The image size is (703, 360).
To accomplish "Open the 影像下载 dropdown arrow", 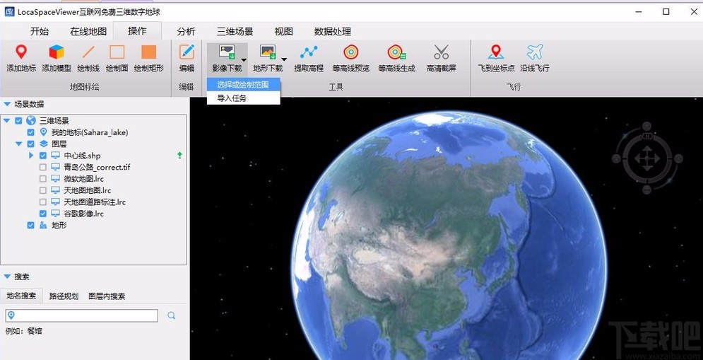I will pyautogui.click(x=244, y=59).
